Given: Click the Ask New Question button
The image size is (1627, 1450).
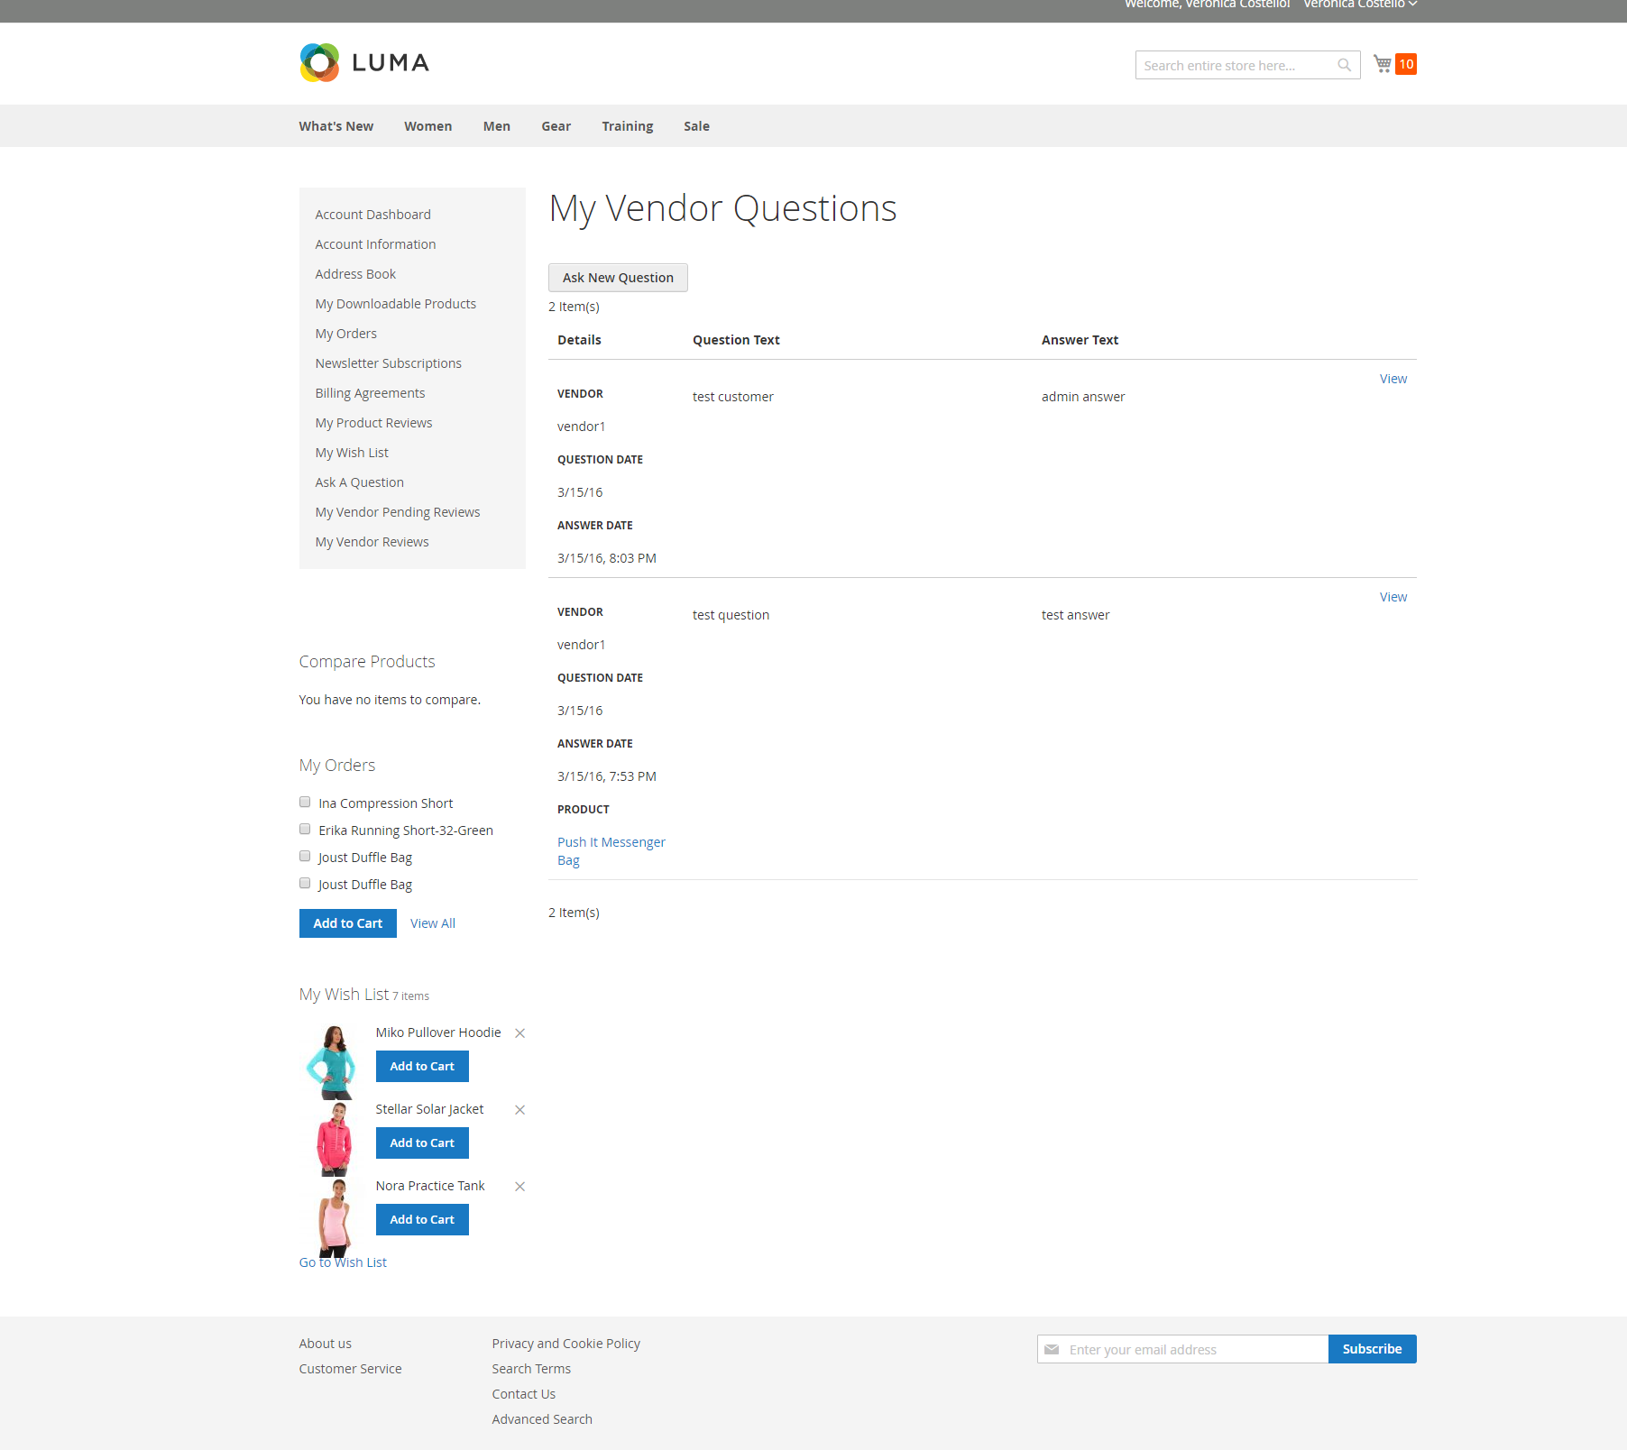Looking at the screenshot, I should click(x=618, y=278).
